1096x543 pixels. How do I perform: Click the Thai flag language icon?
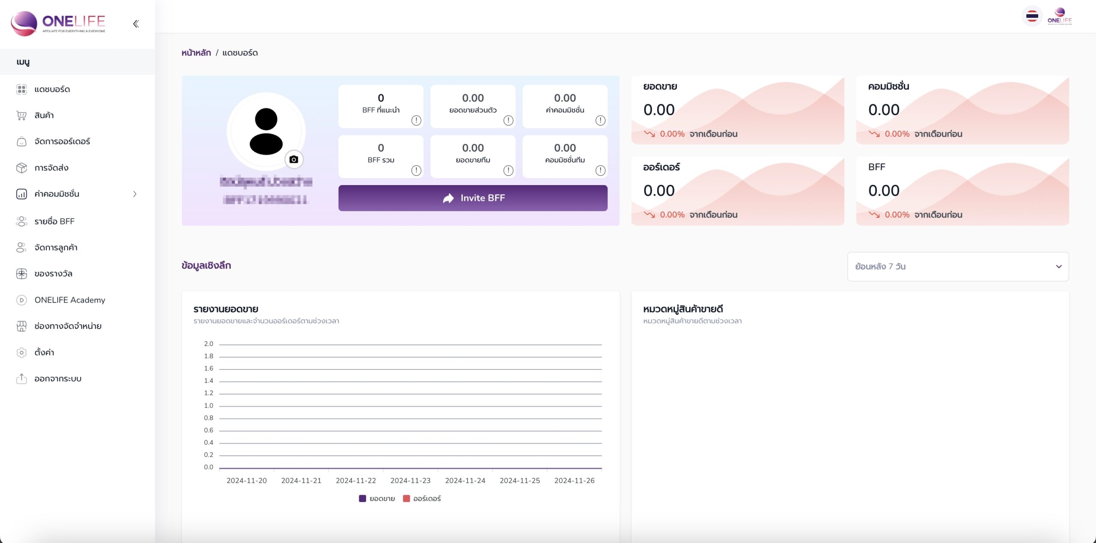[1032, 17]
